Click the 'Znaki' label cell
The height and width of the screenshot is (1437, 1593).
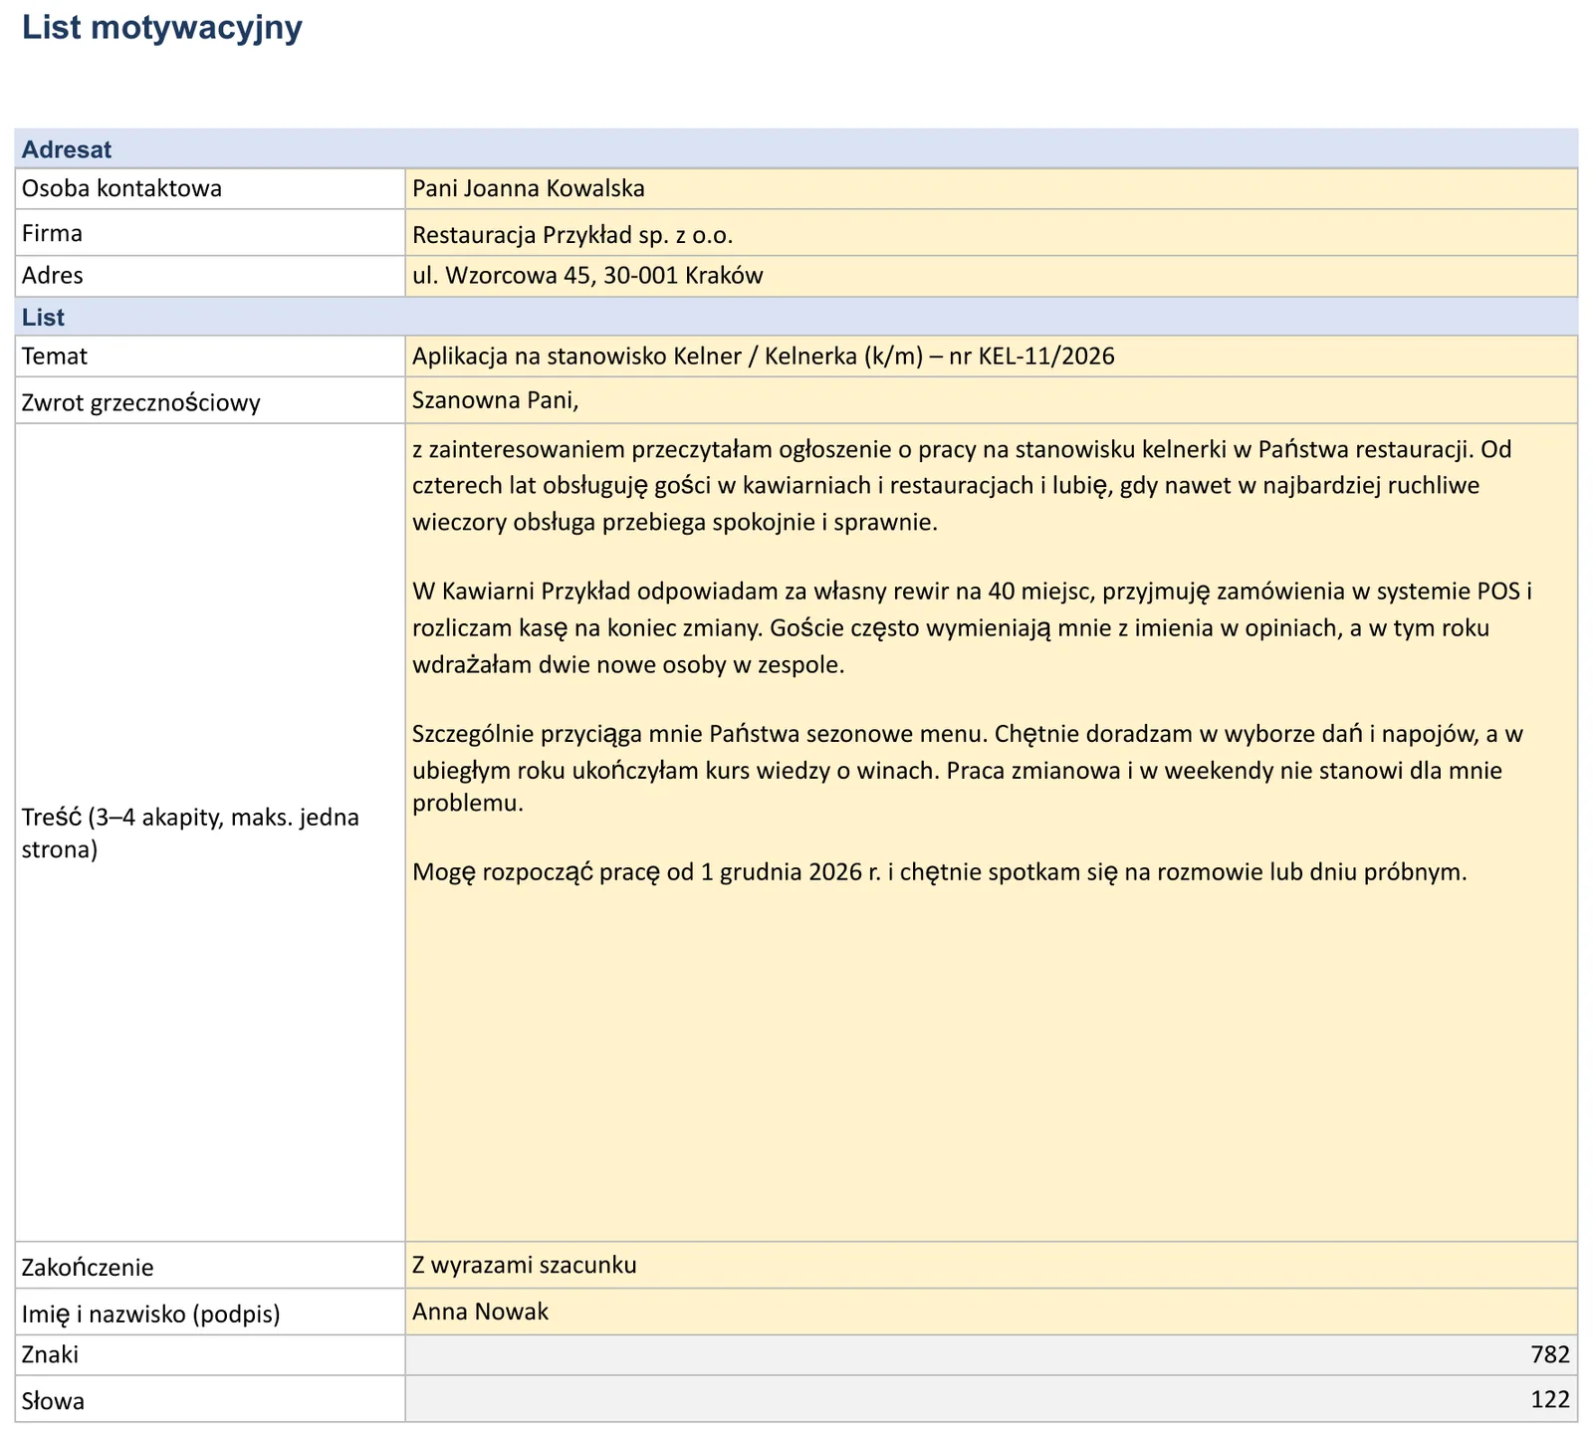point(210,1355)
